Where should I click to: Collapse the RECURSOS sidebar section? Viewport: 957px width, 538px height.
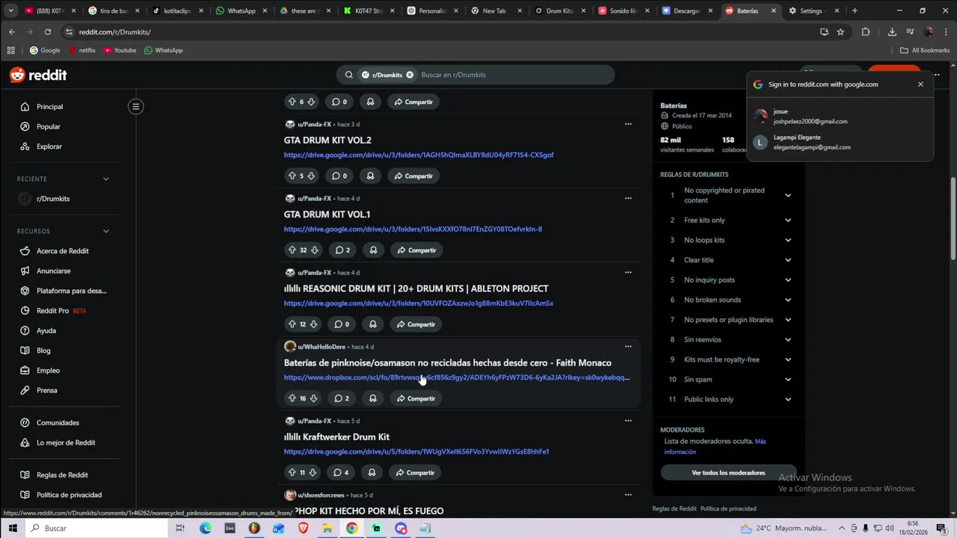(105, 231)
